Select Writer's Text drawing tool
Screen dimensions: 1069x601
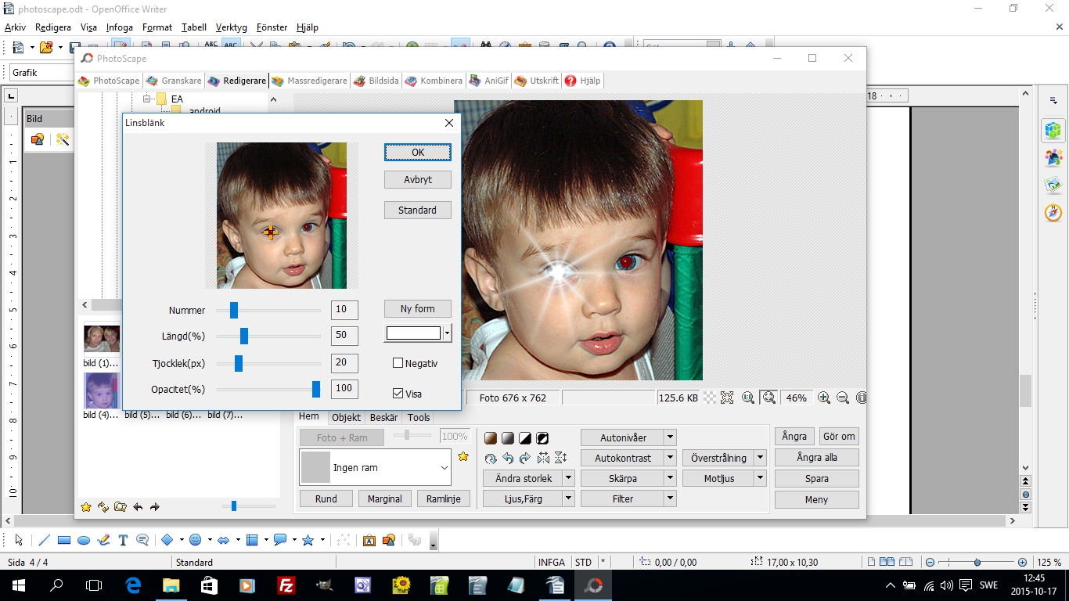123,540
